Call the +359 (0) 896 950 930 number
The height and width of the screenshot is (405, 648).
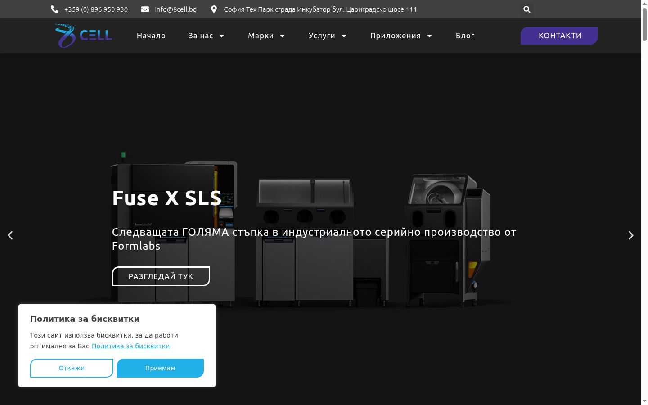pyautogui.click(x=96, y=9)
